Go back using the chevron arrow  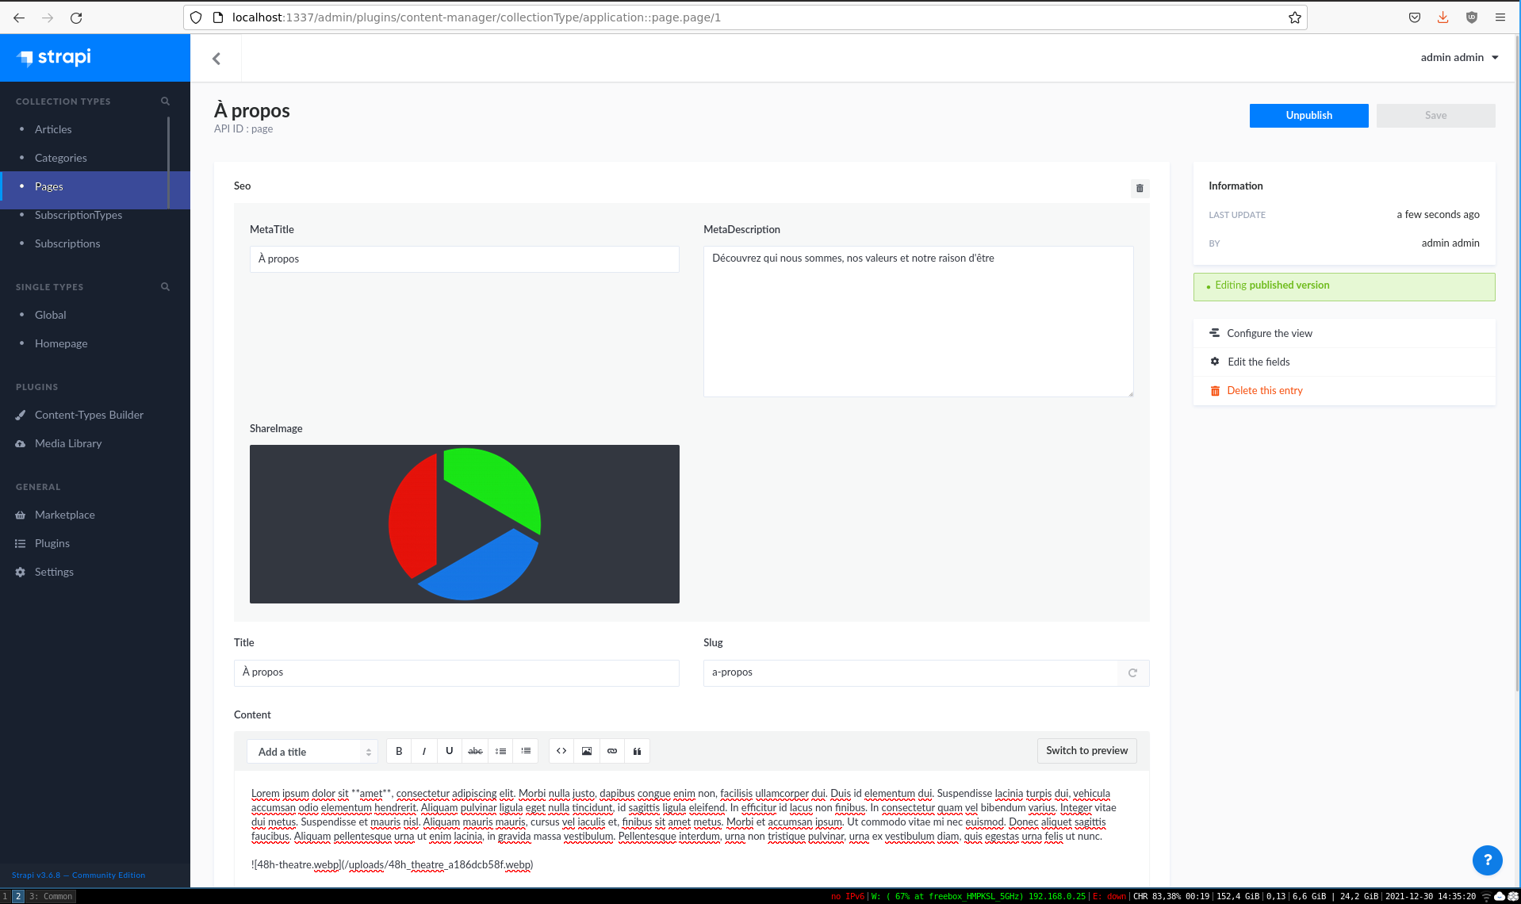click(216, 59)
